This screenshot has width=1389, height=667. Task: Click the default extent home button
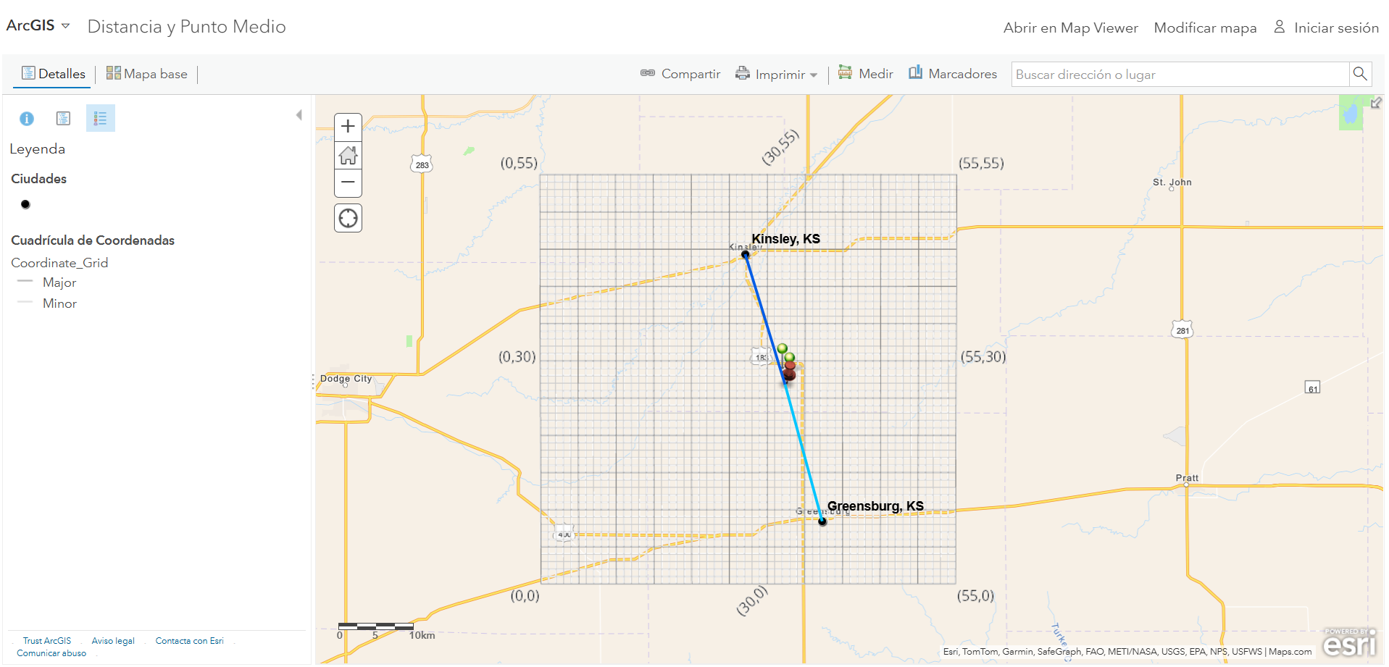click(x=348, y=155)
